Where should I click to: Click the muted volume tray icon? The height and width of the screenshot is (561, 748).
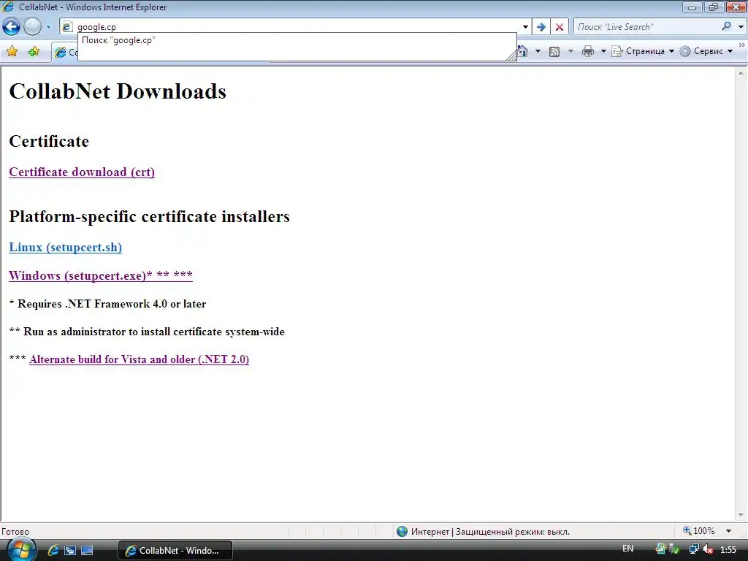708,549
